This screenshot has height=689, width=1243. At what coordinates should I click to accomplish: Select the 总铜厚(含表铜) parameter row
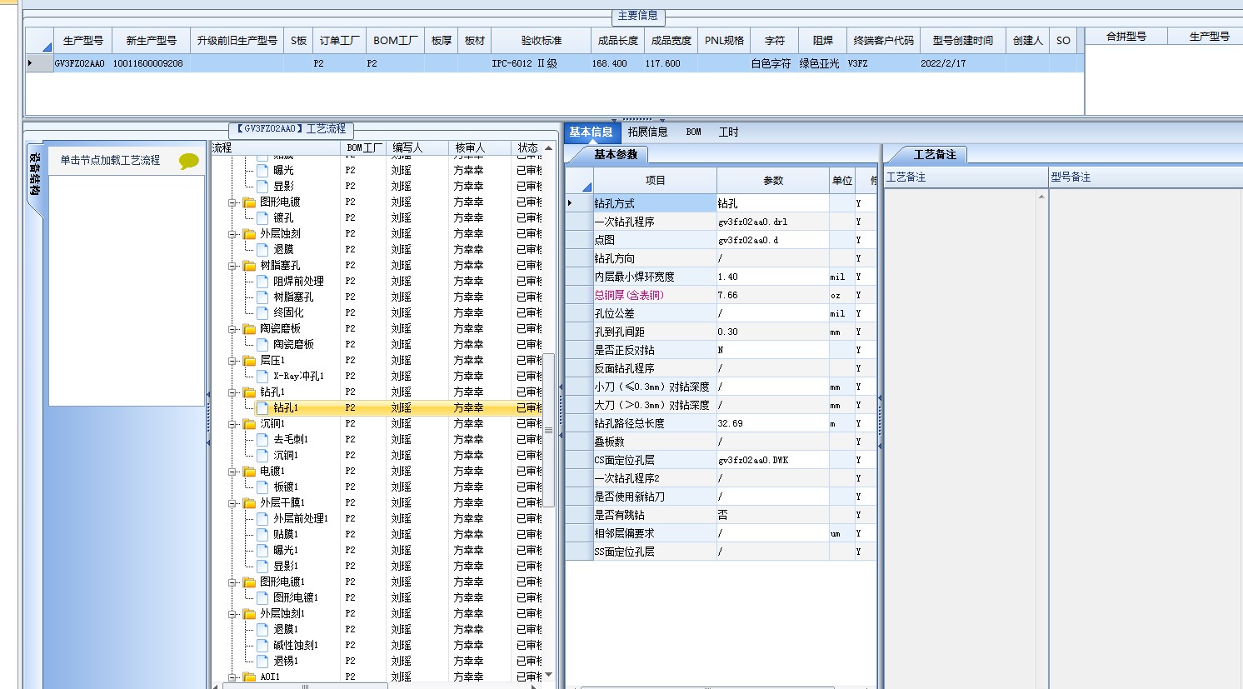(721, 295)
